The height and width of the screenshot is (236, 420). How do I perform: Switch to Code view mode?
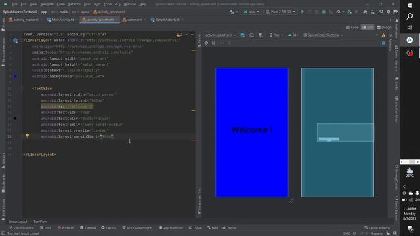352,28
